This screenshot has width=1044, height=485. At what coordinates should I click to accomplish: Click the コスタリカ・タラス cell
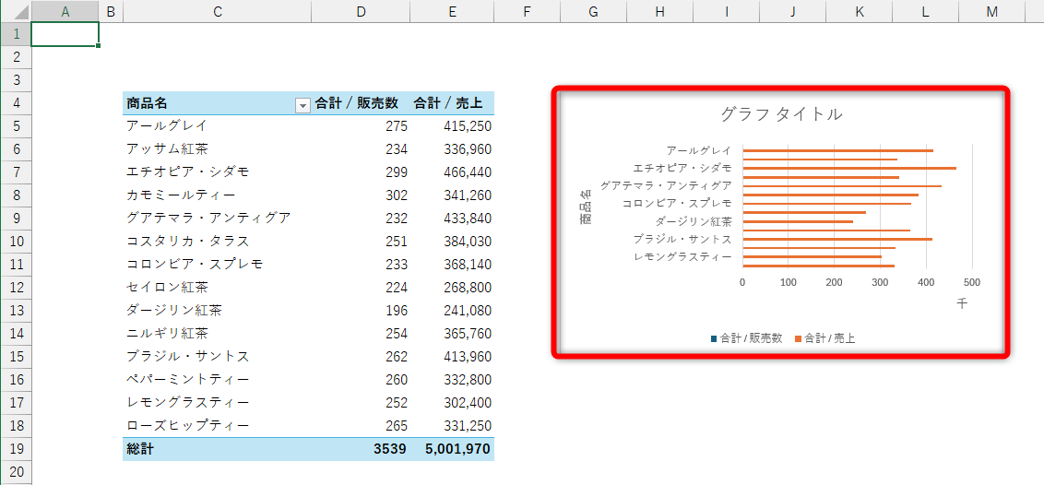(x=218, y=241)
